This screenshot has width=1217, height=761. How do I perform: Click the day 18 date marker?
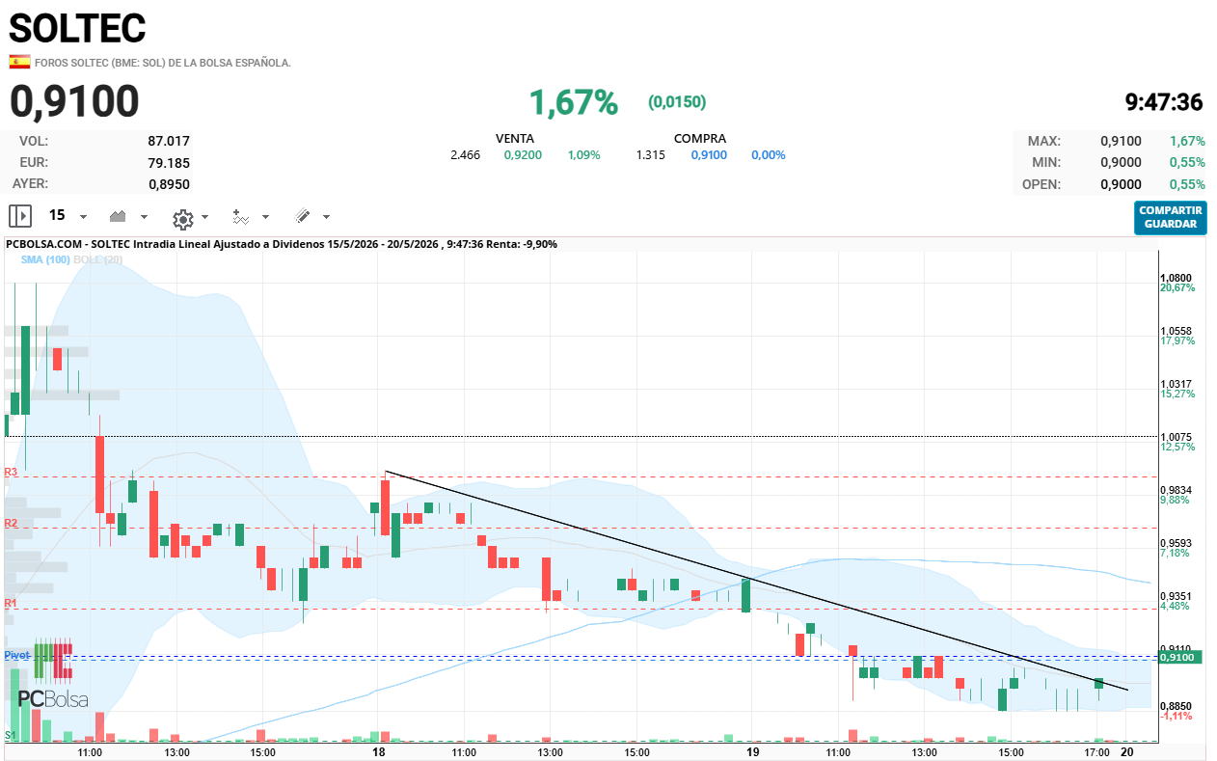pos(379,751)
